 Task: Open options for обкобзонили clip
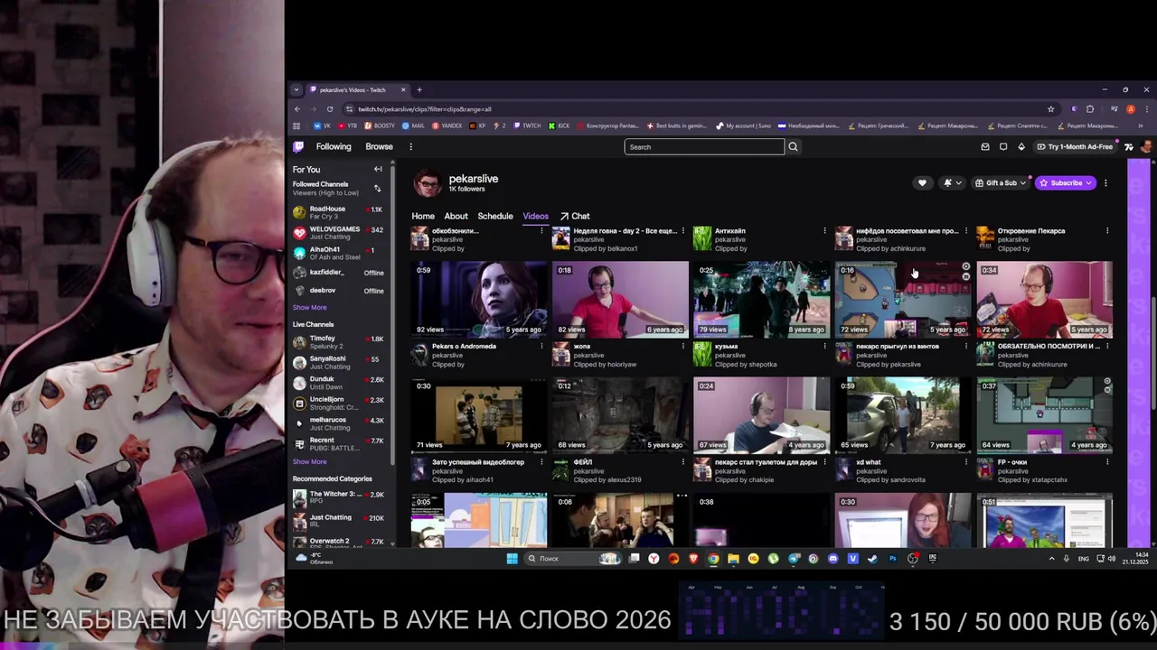tap(541, 231)
